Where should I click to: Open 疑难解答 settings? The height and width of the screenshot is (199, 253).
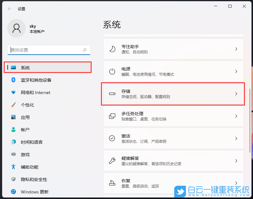click(x=173, y=161)
